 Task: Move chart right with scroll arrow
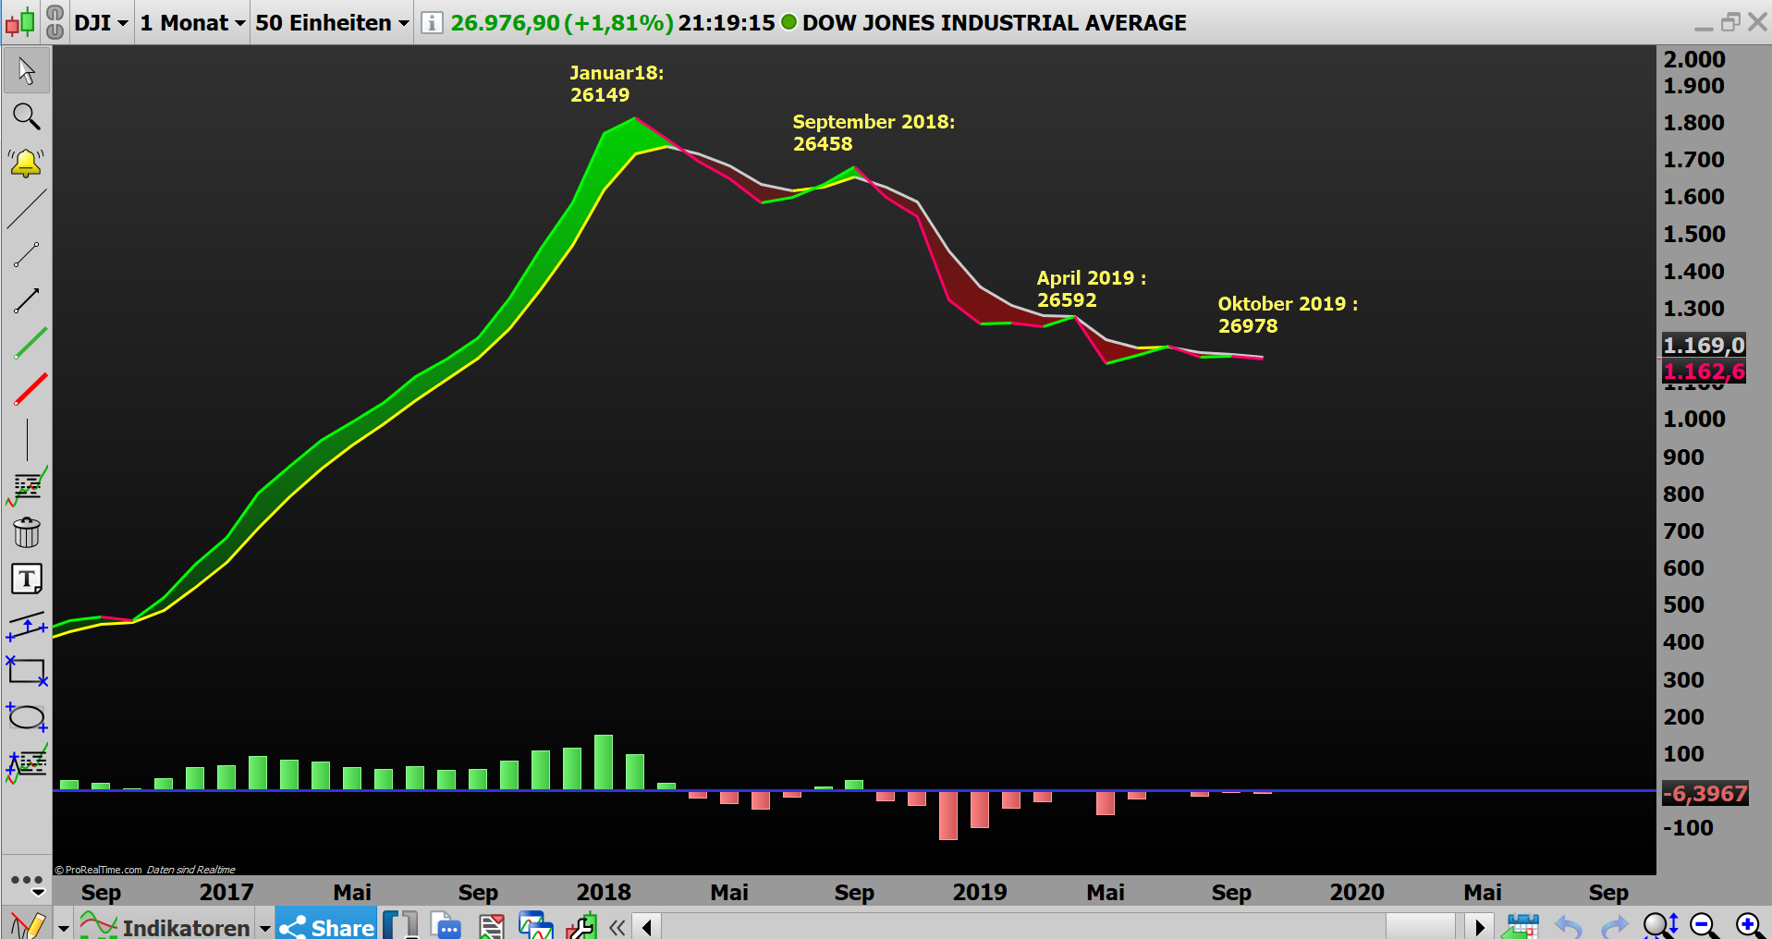point(1480,927)
